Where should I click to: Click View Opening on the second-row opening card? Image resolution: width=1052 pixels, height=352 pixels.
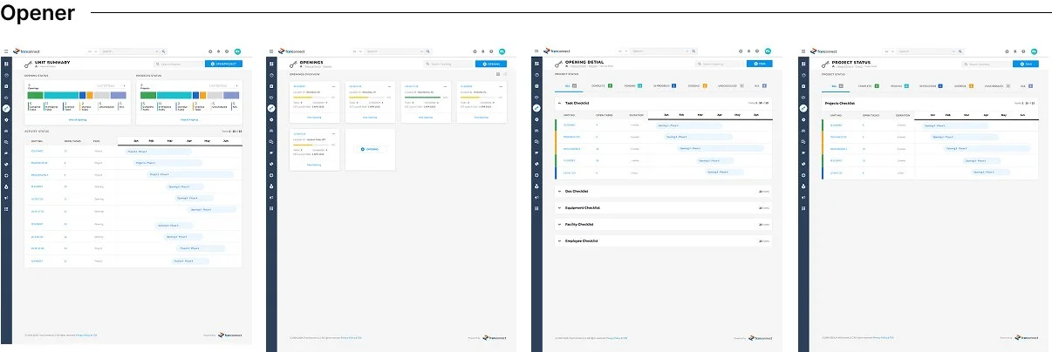point(314,164)
